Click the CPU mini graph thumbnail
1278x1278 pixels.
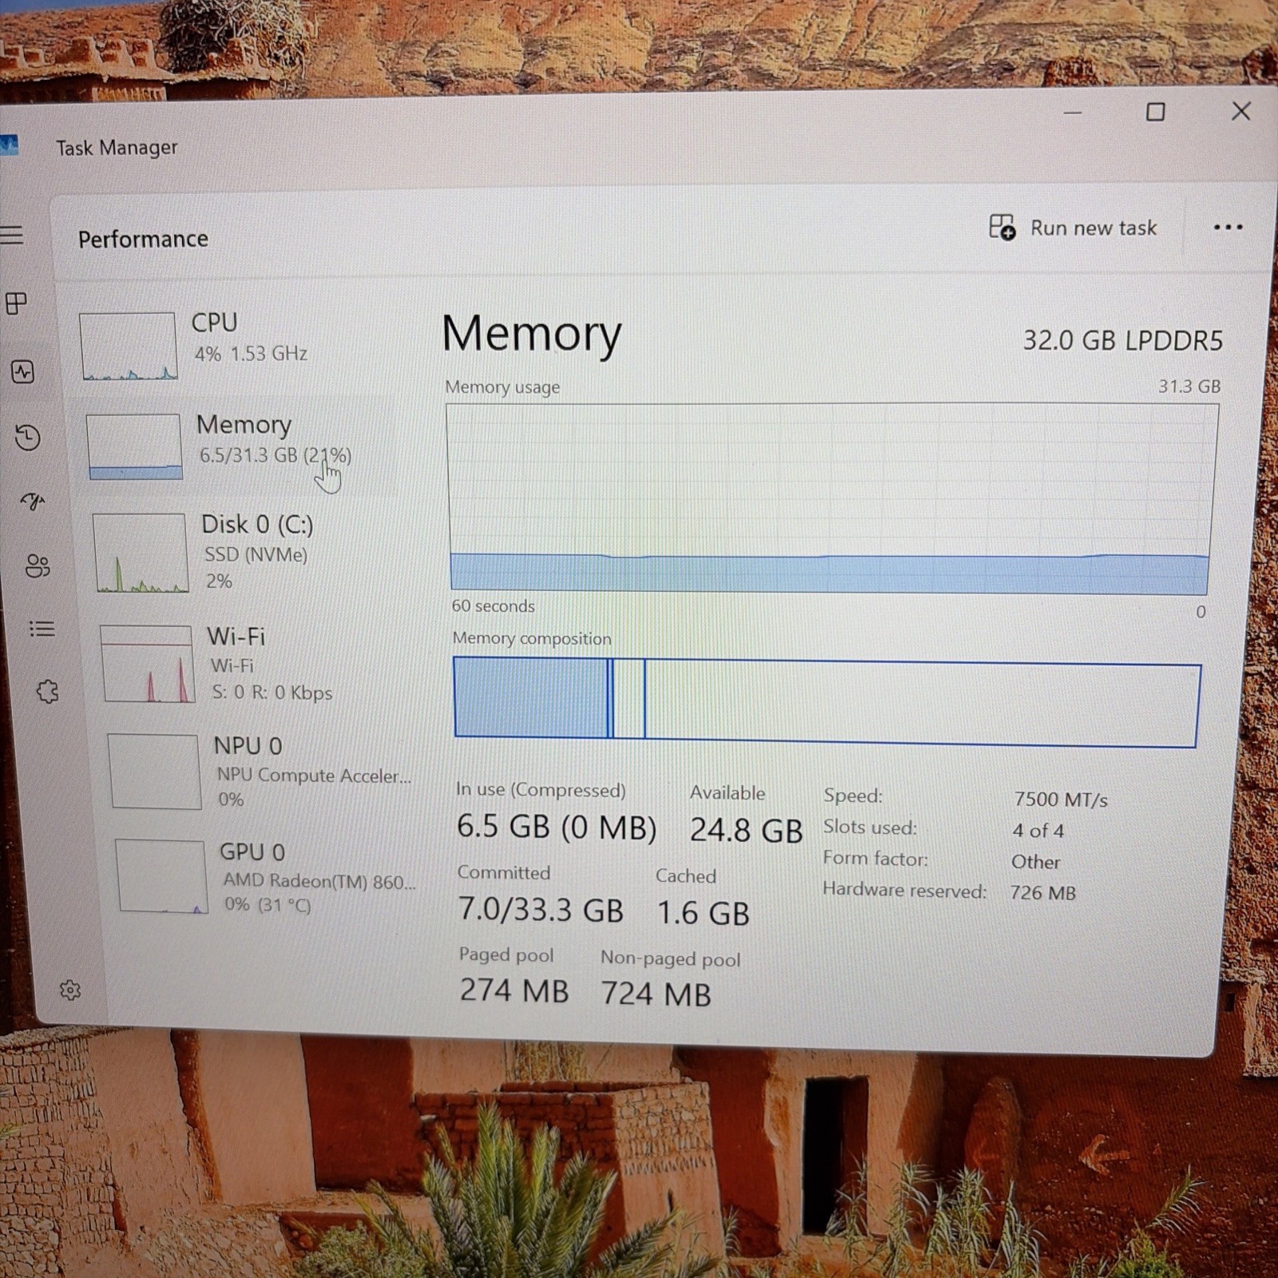128,346
